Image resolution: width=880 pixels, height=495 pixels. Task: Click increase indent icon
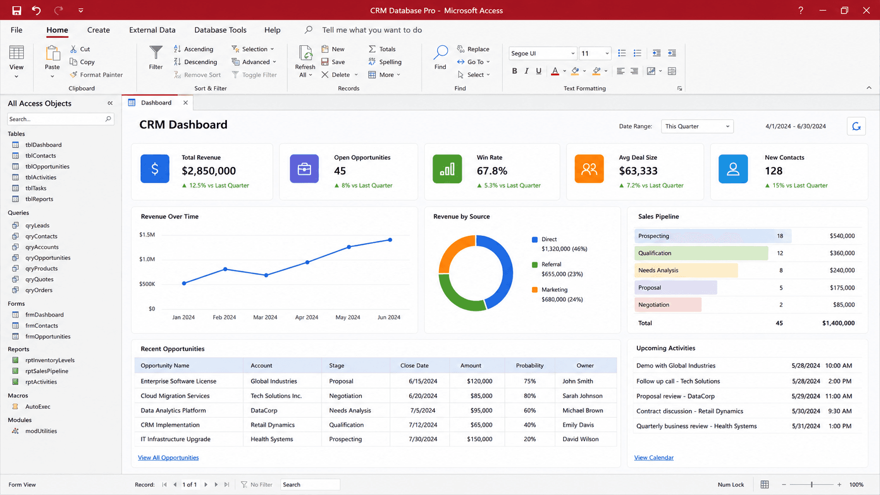coord(672,53)
